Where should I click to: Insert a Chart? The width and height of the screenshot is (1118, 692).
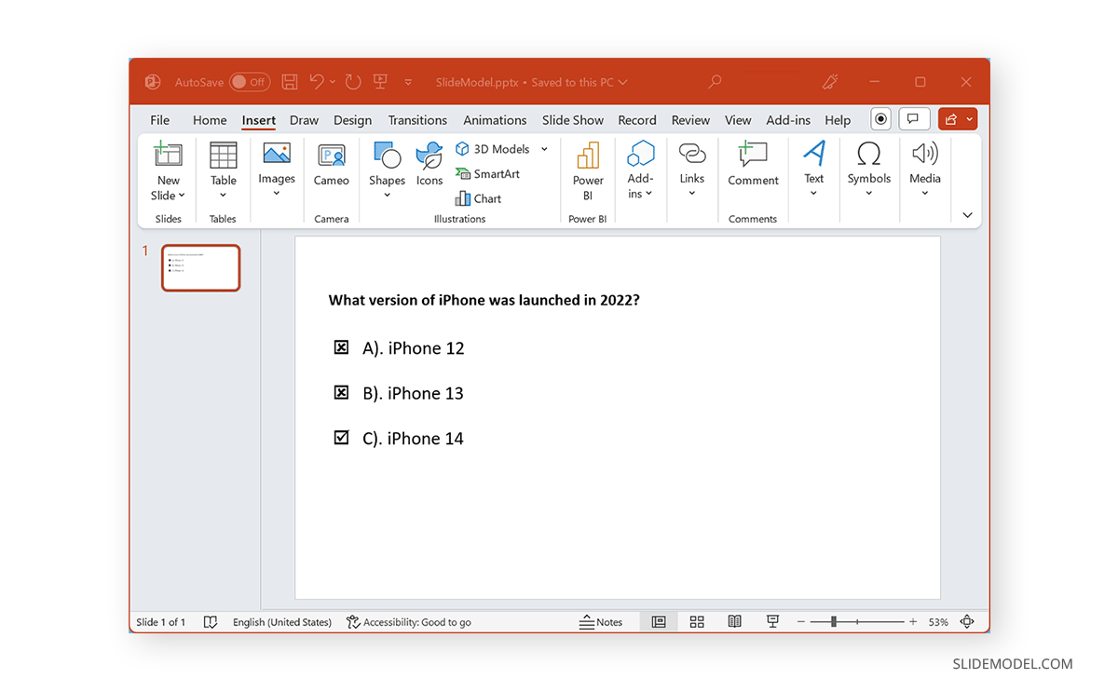pos(478,198)
